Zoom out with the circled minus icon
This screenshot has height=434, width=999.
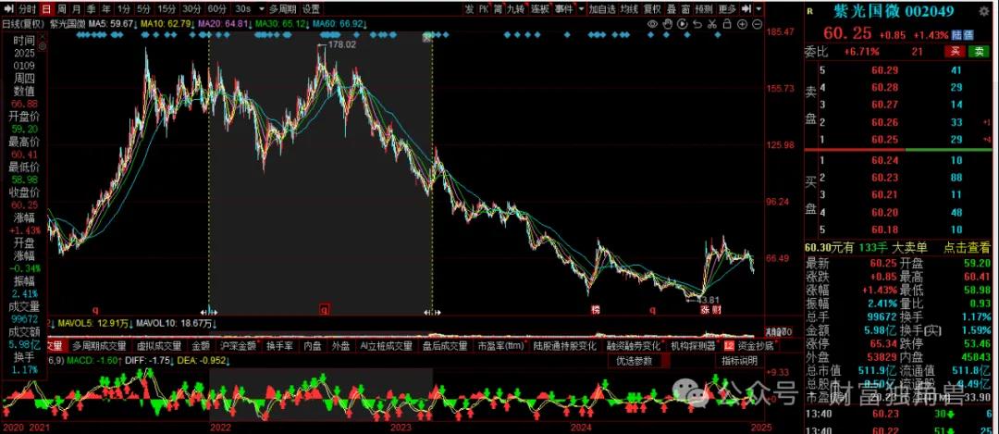tap(758, 23)
